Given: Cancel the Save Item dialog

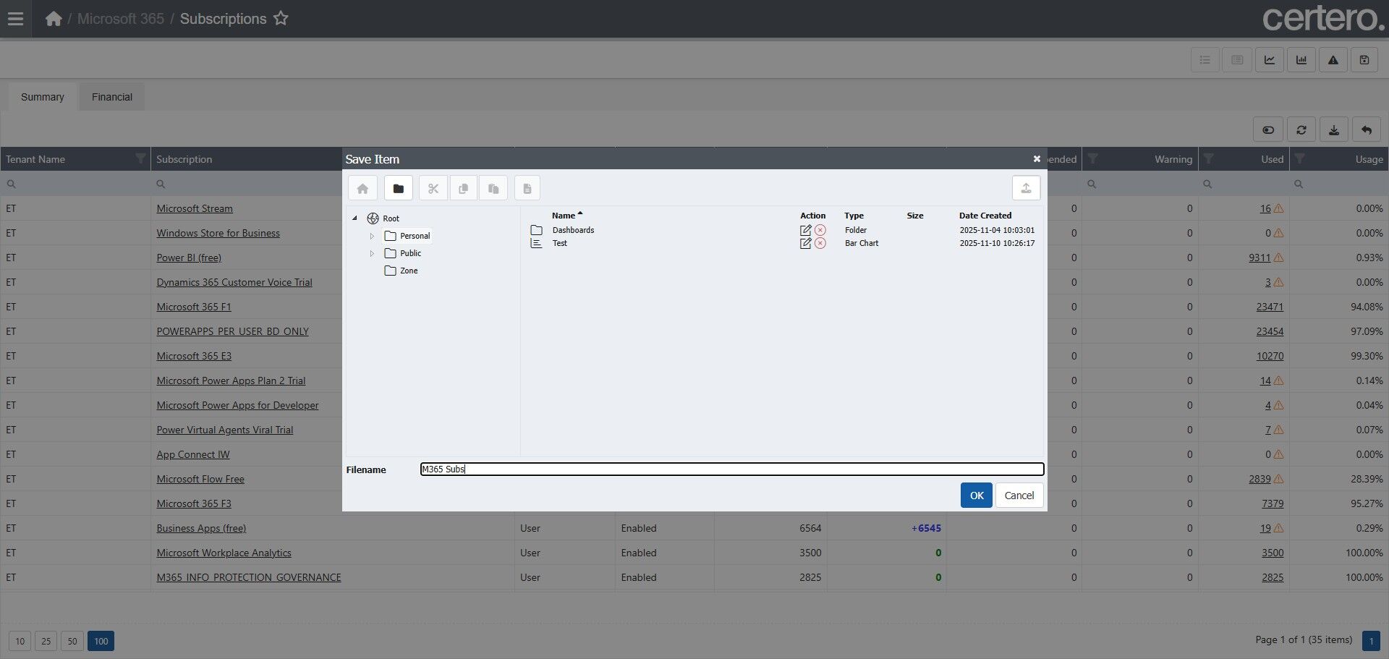Looking at the screenshot, I should 1019,496.
